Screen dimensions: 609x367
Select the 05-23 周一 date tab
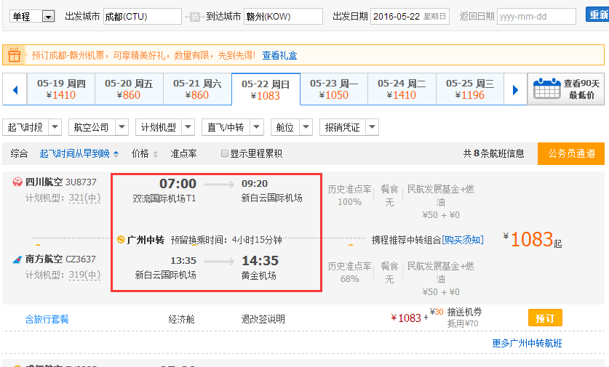pos(334,89)
